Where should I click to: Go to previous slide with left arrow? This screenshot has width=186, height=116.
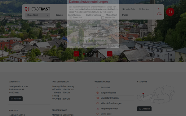point(76,54)
